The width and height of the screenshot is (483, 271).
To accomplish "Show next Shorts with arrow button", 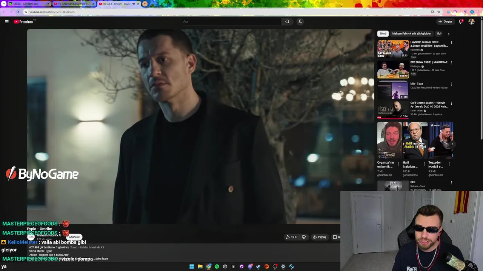I will 452,144.
